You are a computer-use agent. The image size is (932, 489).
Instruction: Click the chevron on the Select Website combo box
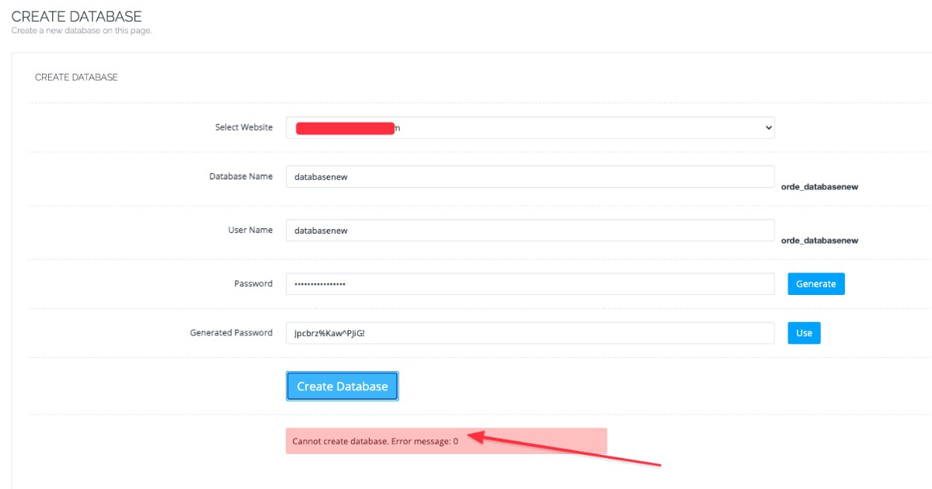767,127
